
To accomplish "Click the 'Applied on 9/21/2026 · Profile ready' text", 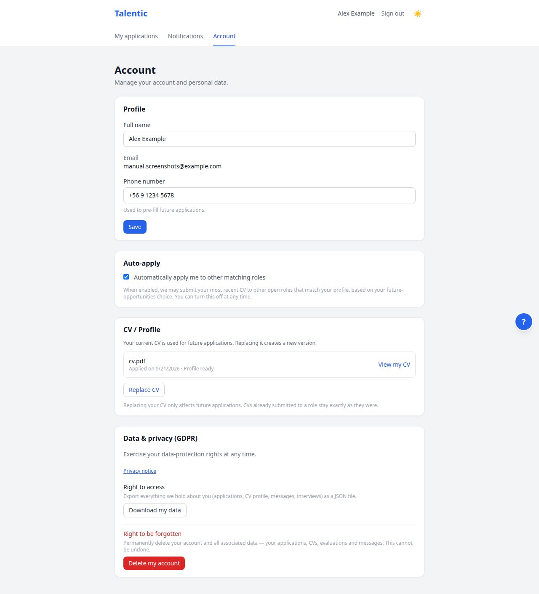I will (x=171, y=369).
